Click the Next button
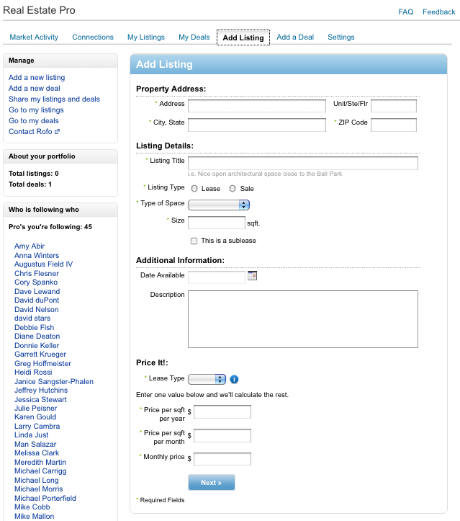Viewport: 460px width, 521px height. (x=212, y=483)
